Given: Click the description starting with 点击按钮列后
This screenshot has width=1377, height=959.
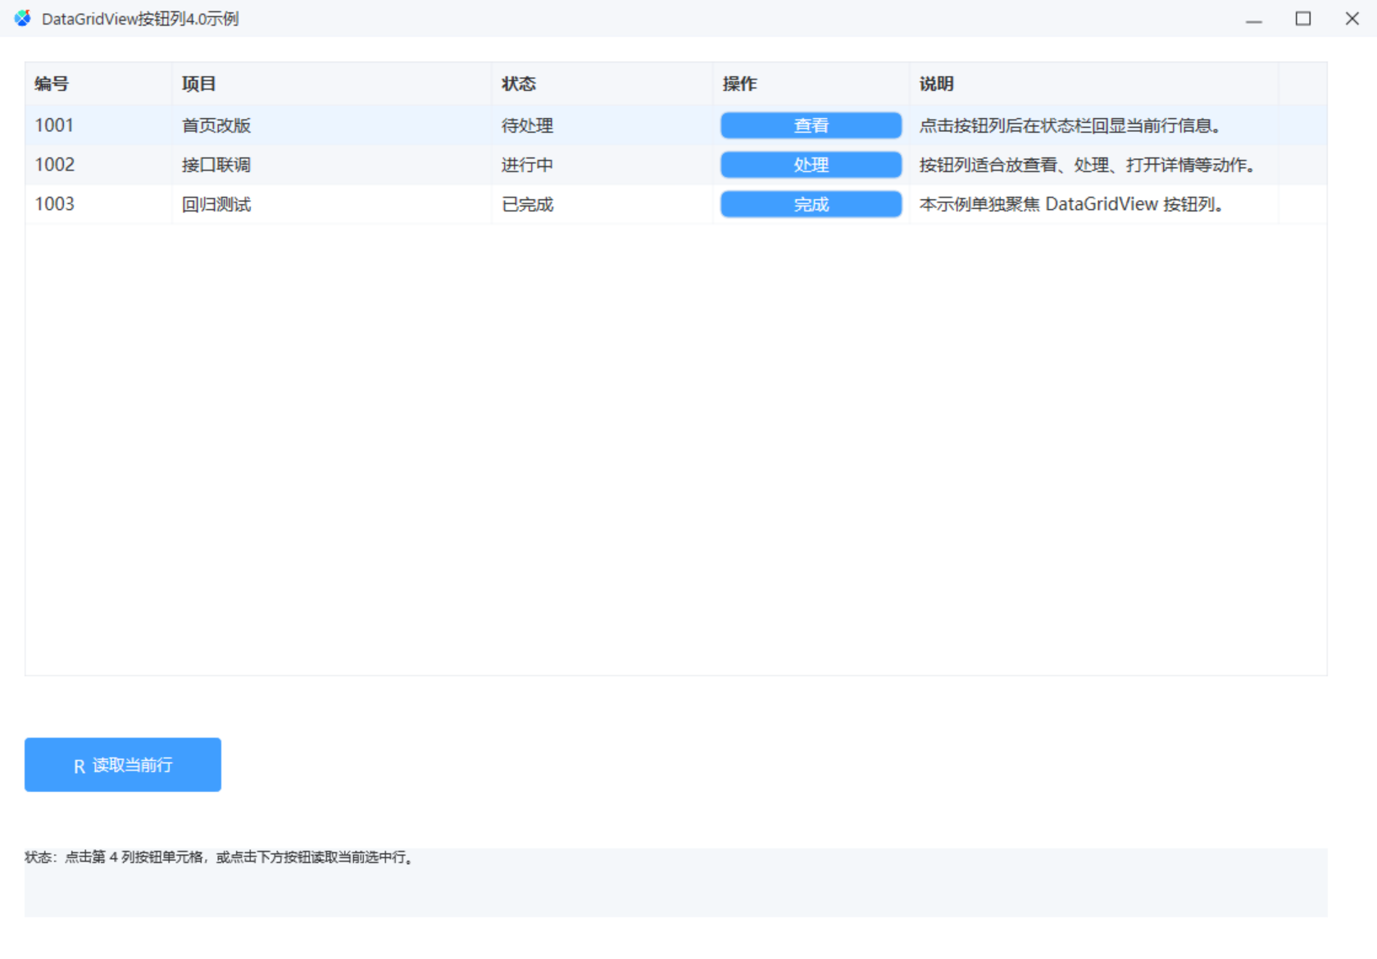Looking at the screenshot, I should click(x=1094, y=125).
